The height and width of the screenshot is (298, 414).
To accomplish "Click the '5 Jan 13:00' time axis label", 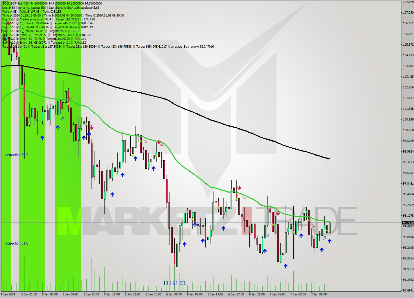I will pos(92,294).
